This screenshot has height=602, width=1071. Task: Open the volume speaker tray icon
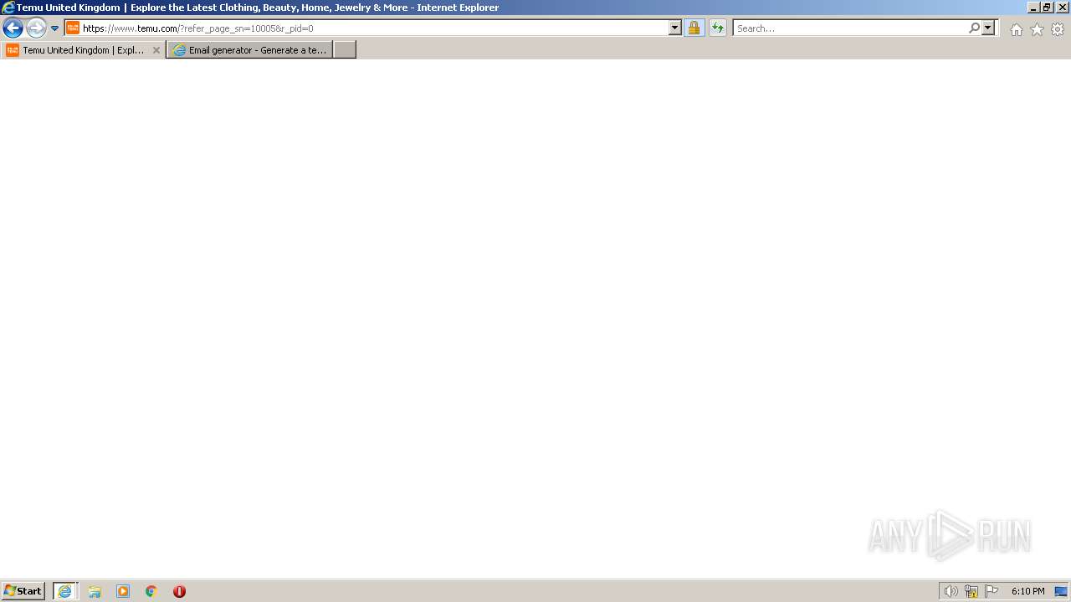951,591
